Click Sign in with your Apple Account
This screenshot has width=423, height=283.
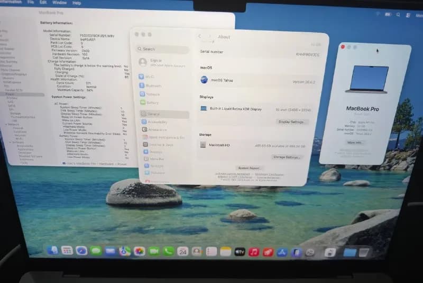click(162, 63)
